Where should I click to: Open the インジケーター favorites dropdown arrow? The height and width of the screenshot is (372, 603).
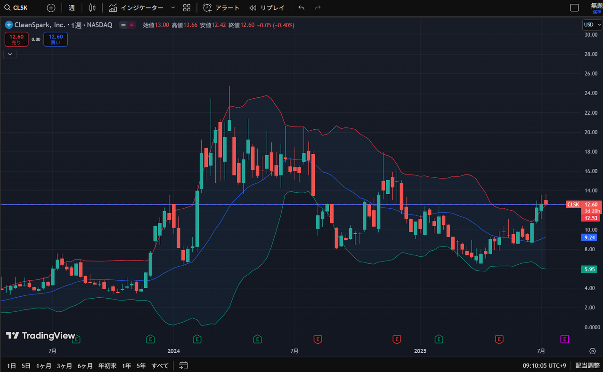click(x=172, y=8)
